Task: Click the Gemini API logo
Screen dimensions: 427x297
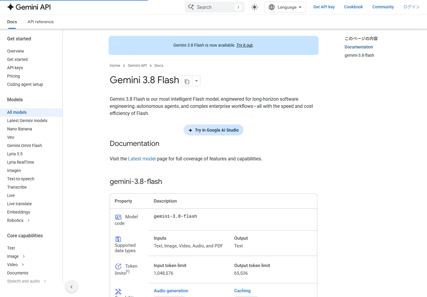Action: tap(29, 7)
